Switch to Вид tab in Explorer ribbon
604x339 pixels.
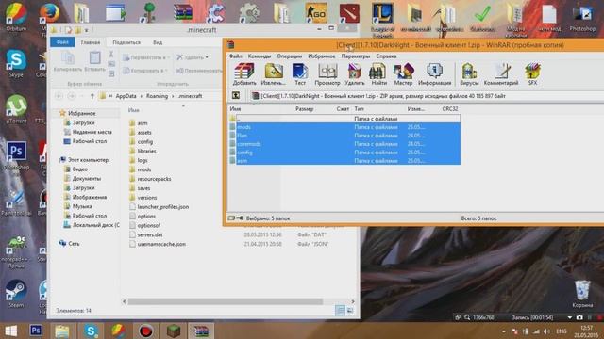pyautogui.click(x=158, y=42)
